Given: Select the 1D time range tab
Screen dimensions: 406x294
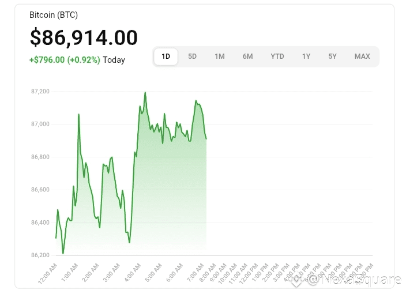Looking at the screenshot, I should point(166,56).
